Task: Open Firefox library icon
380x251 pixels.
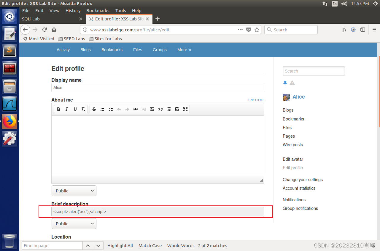Action: 344,30
